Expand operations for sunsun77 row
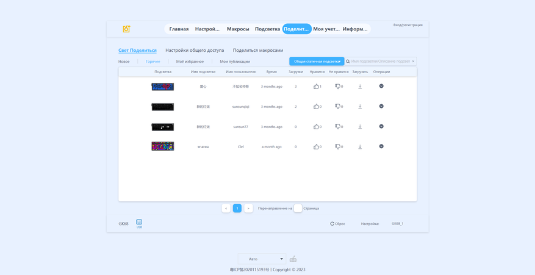This screenshot has width=535, height=275. (x=381, y=126)
